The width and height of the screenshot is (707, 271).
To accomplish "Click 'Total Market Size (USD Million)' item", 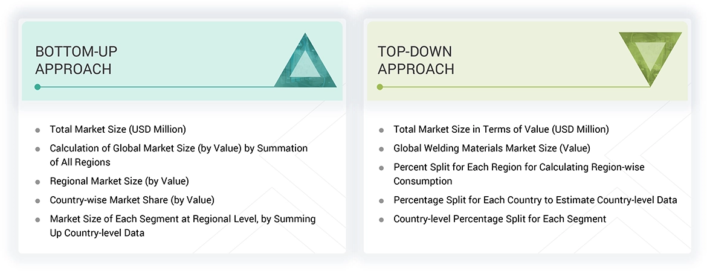I will click(118, 129).
